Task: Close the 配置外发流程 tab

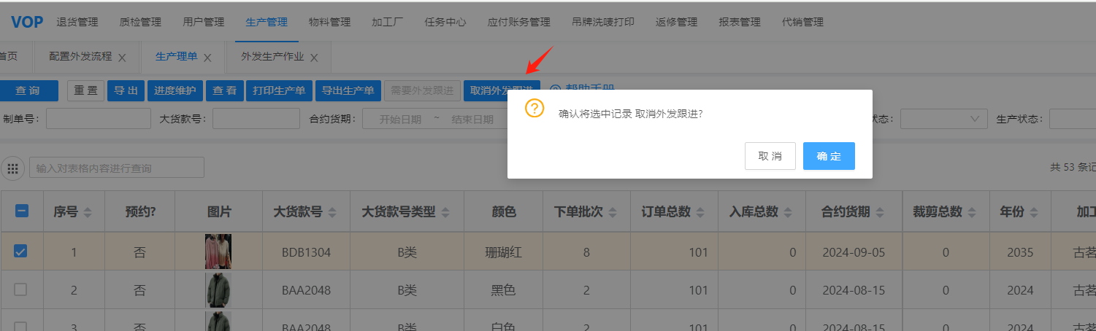Action: point(122,58)
